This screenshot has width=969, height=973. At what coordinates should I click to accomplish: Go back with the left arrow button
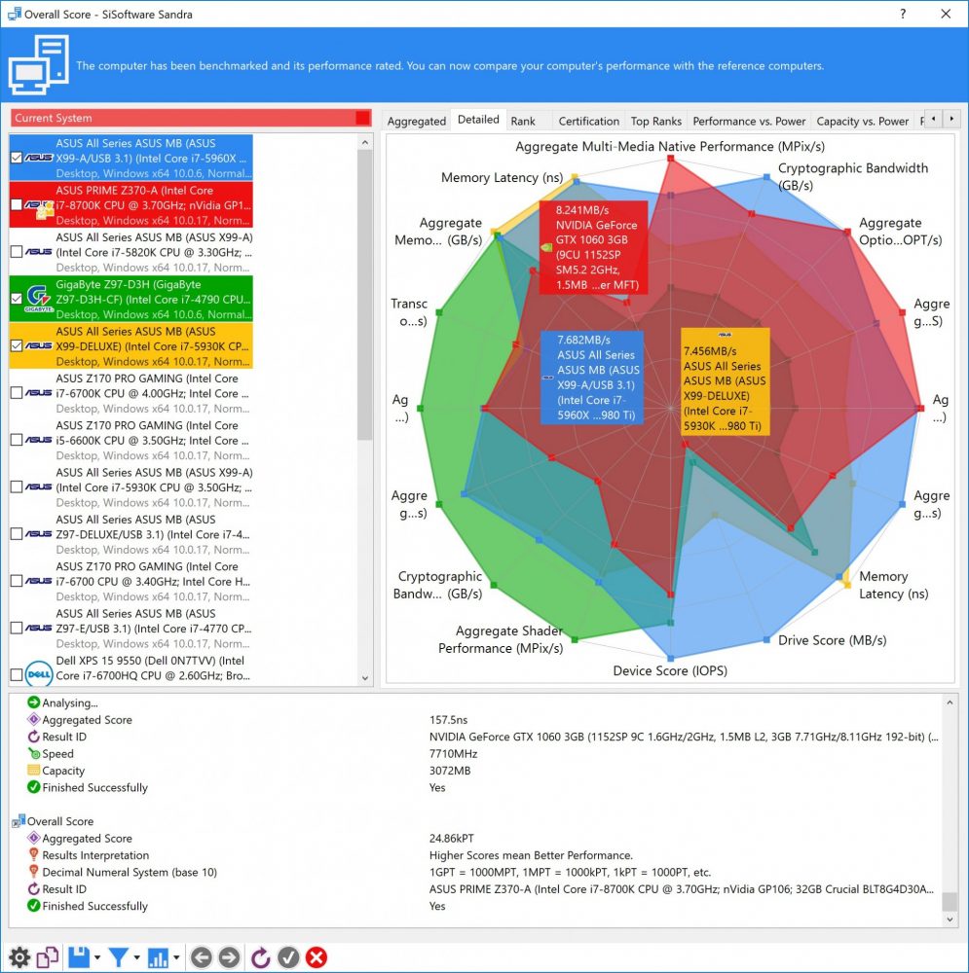pyautogui.click(x=202, y=957)
